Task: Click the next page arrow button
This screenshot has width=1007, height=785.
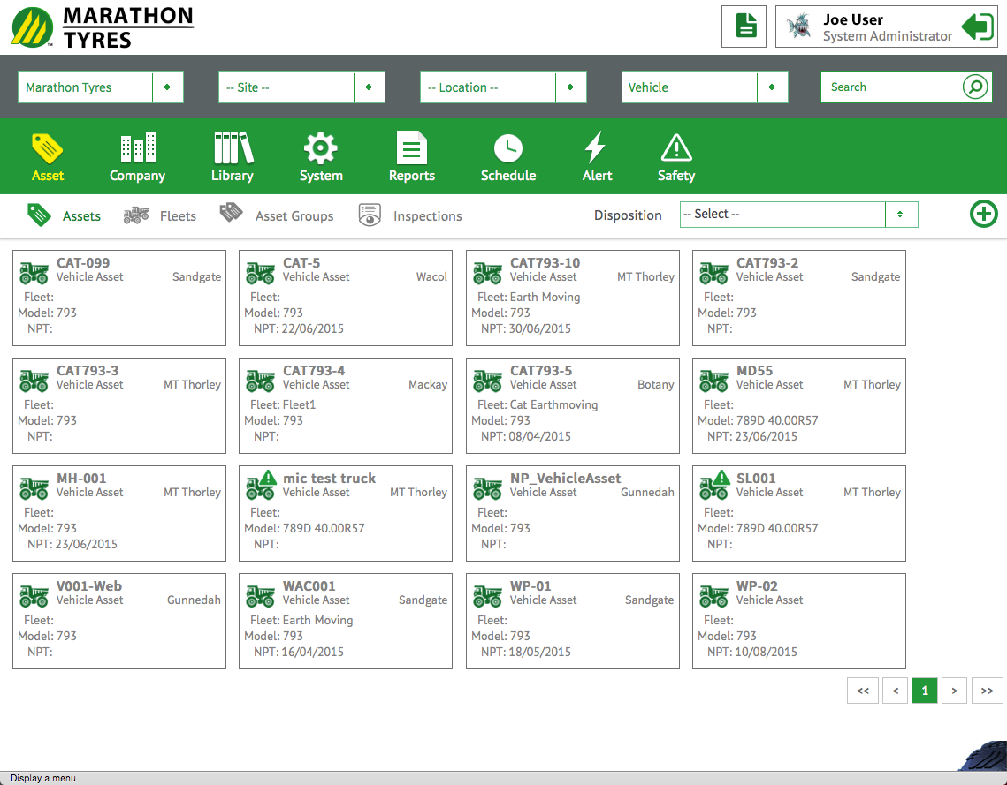Action: pos(954,691)
